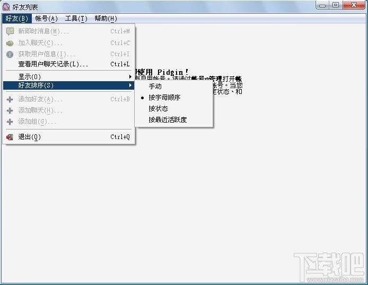Click the red exit icon beside 退出

click(10, 137)
